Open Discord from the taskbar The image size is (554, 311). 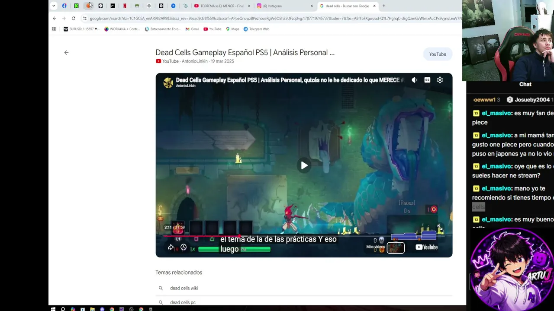(102, 309)
